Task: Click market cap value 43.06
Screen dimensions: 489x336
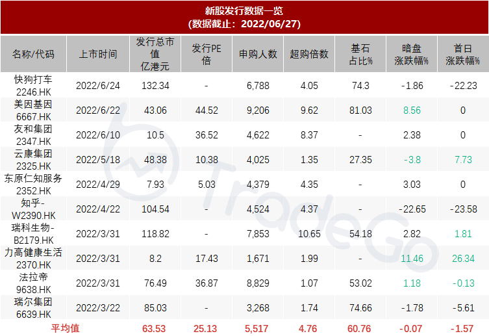Action: click(155, 110)
